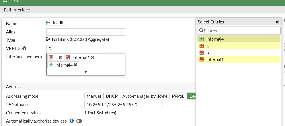Remove internal1 from Interface members
This screenshot has height=126, width=285.
pyautogui.click(x=93, y=57)
